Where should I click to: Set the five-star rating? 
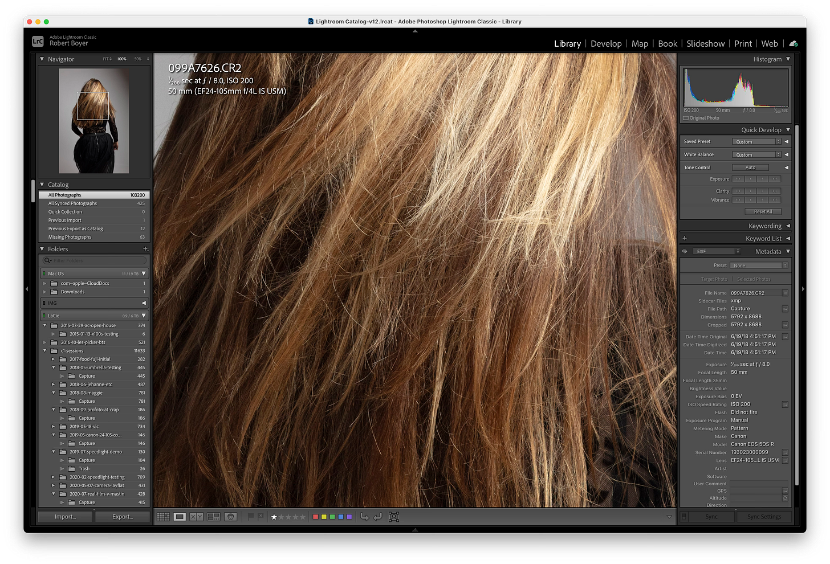click(x=303, y=517)
